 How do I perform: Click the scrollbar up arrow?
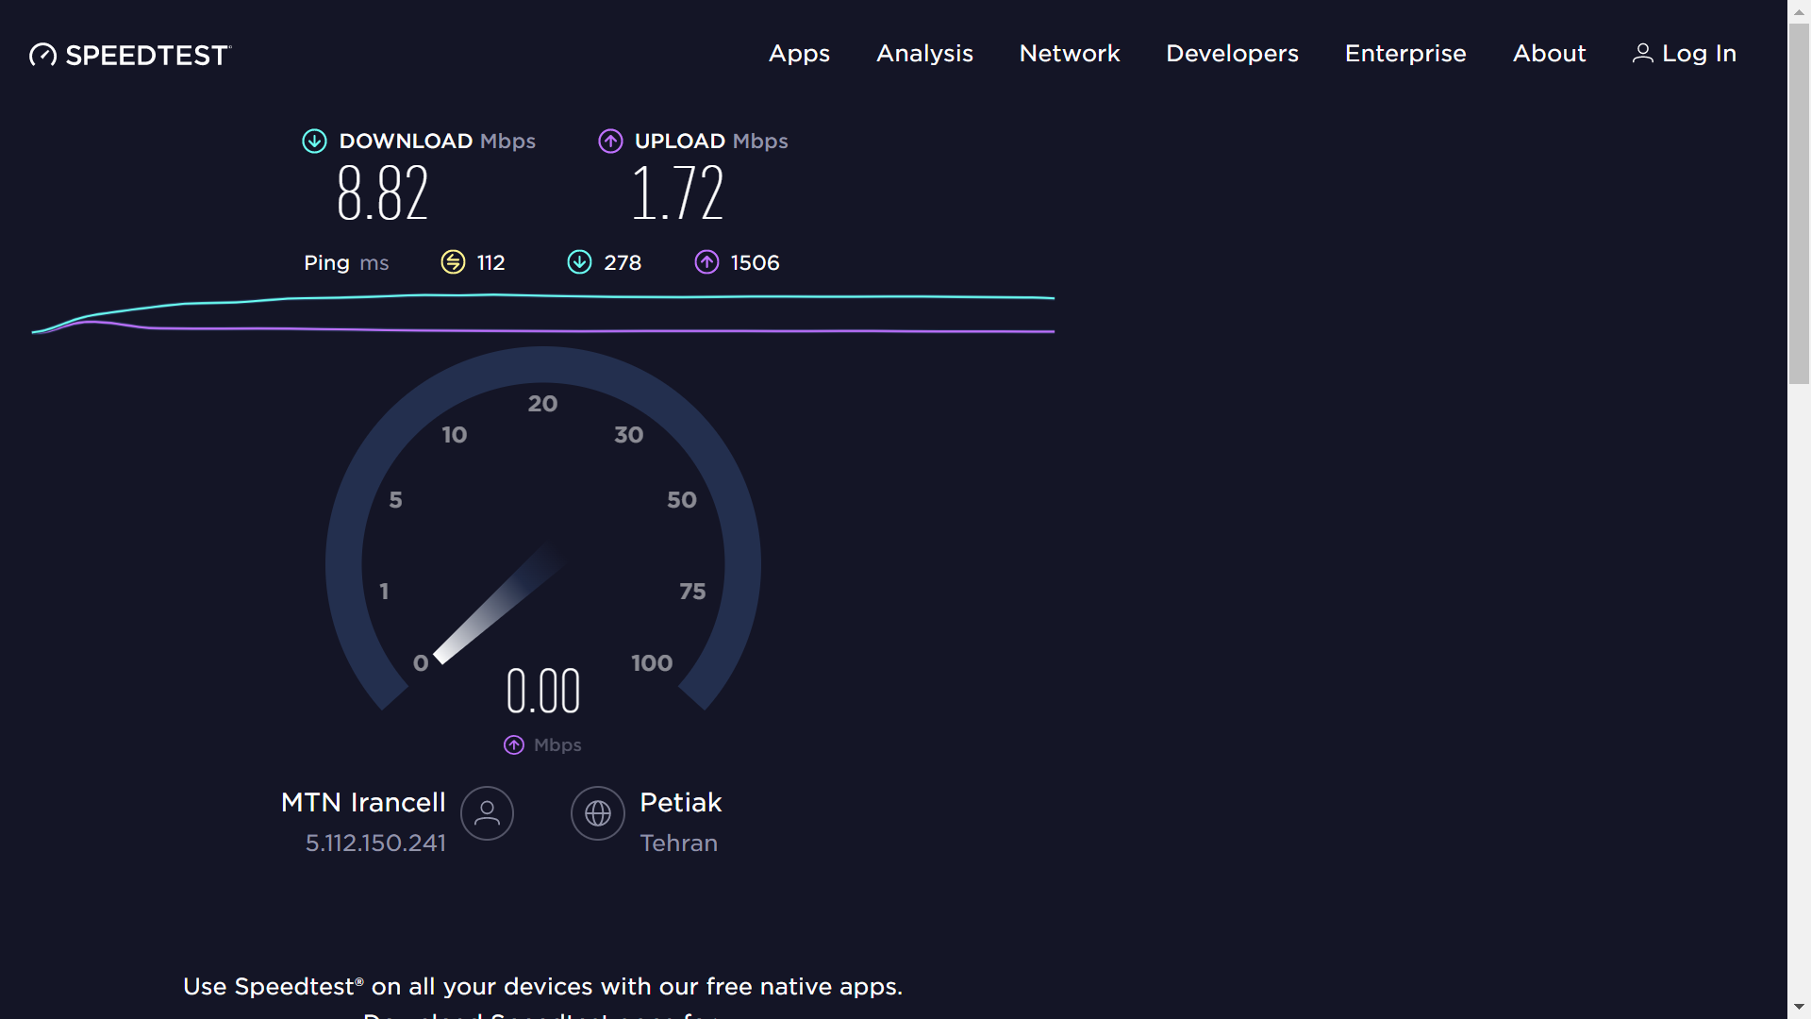1800,11
